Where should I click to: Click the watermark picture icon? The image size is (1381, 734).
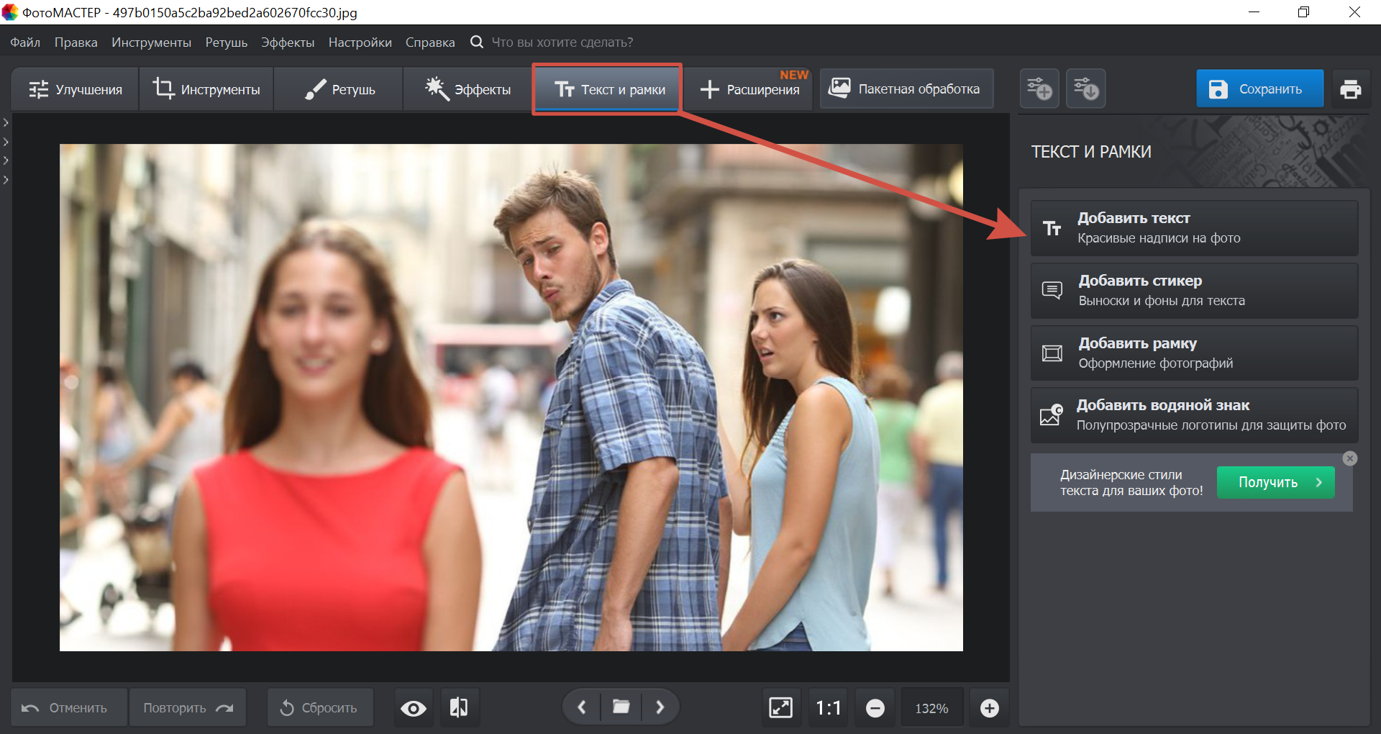(1052, 415)
